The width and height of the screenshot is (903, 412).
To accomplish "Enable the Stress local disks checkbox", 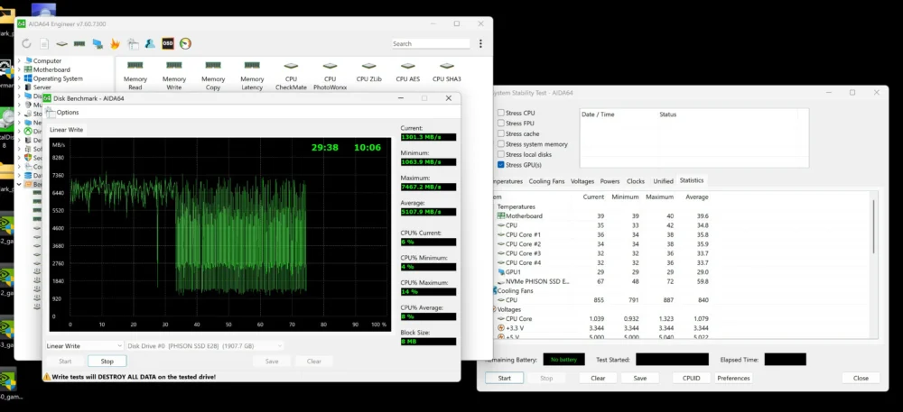I will click(x=501, y=154).
